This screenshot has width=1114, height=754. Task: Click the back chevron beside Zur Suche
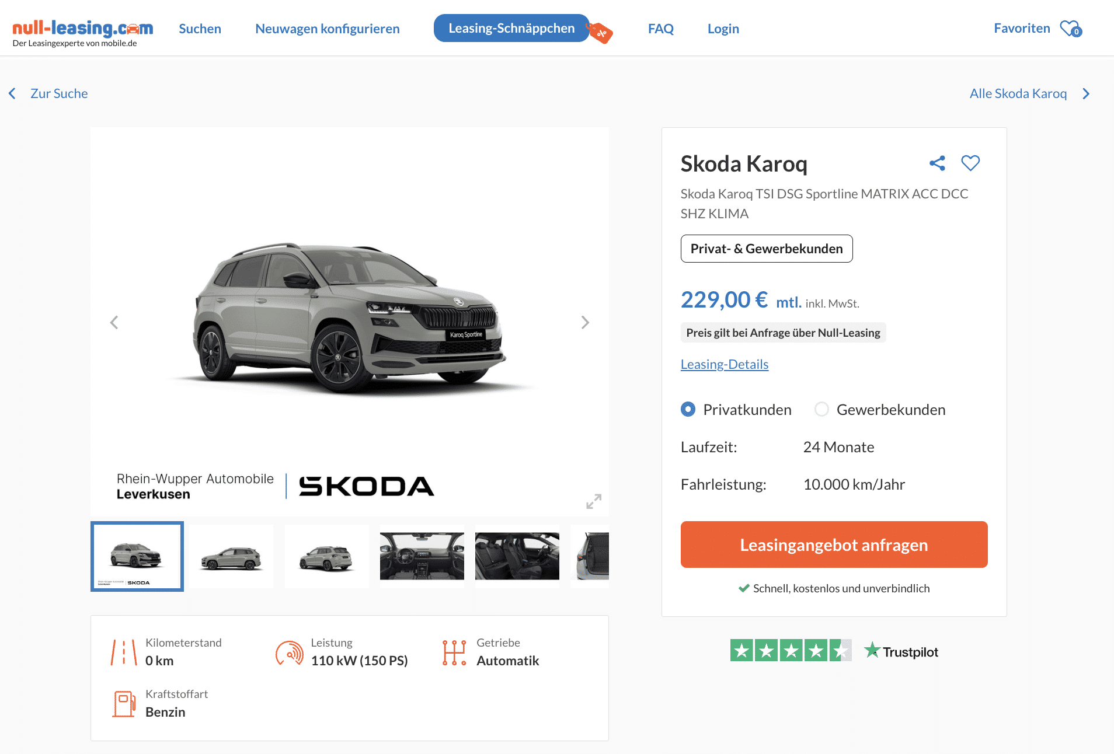(x=12, y=93)
